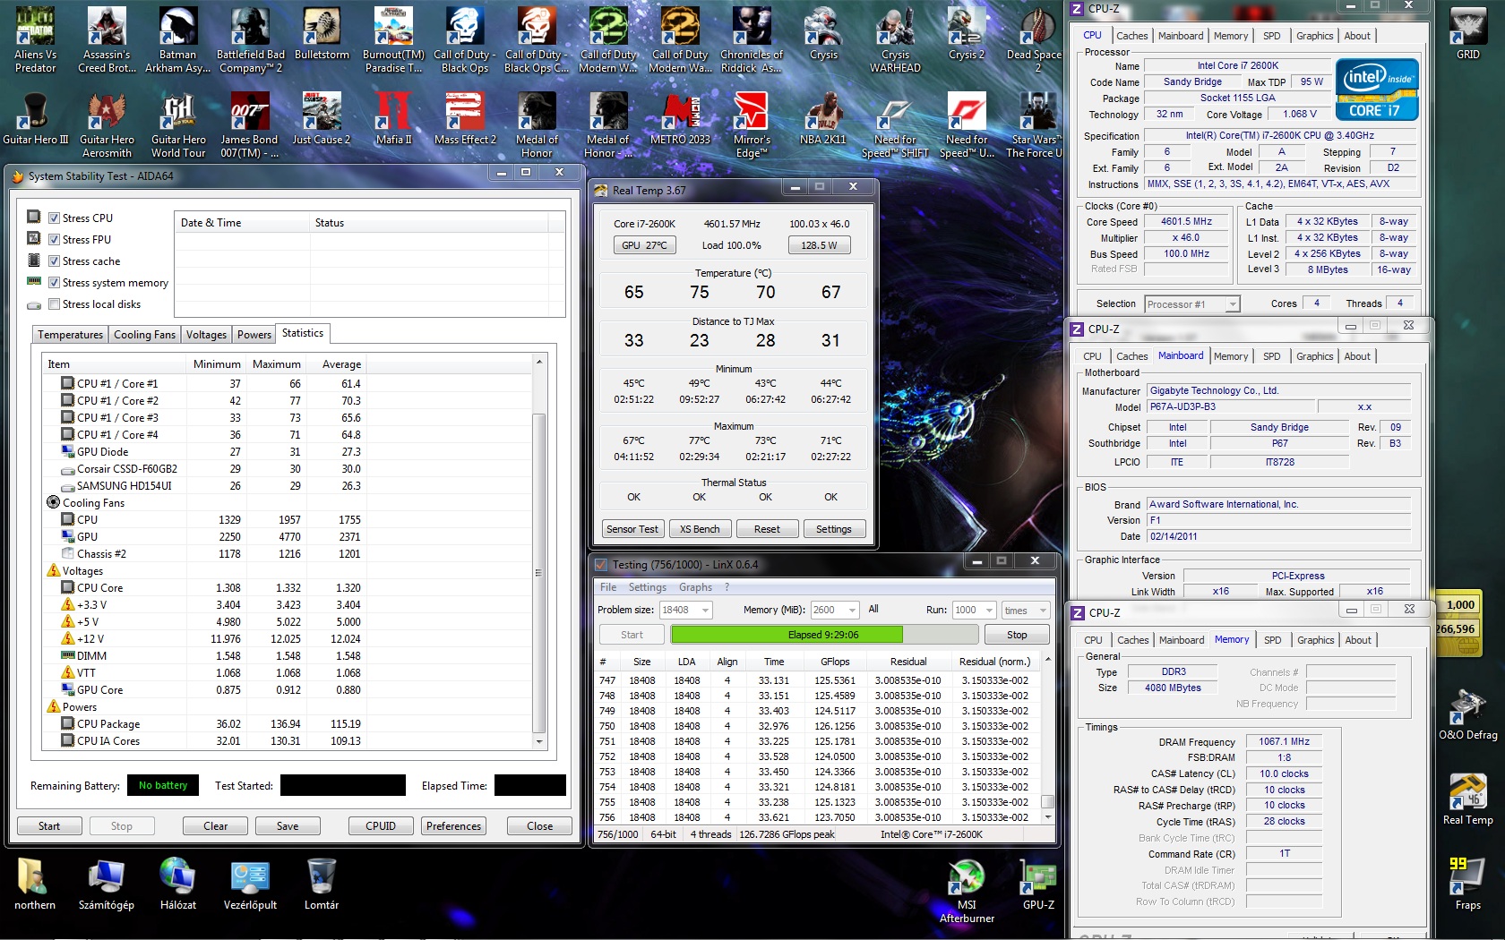Expand the Problem size dropdown in LinX
This screenshot has height=940, width=1505.
[x=705, y=611]
